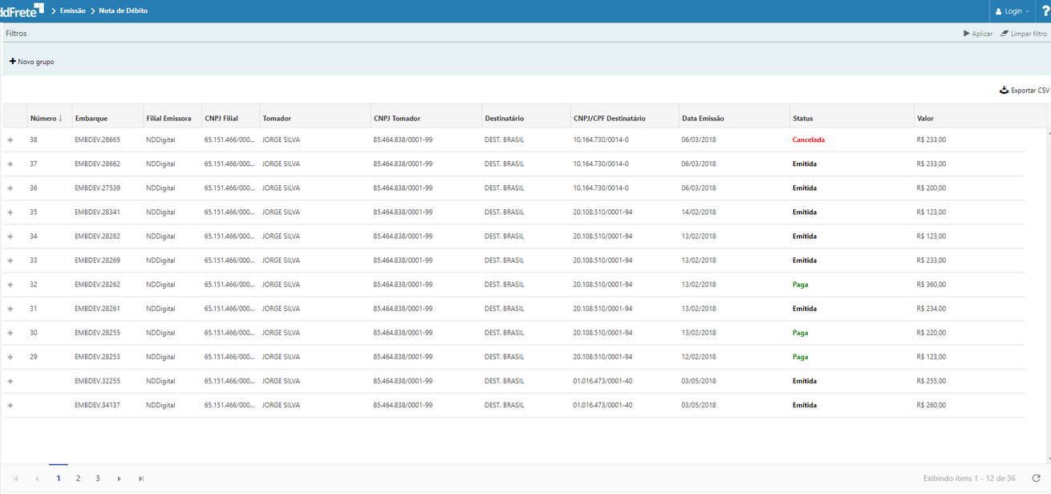
Task: Open the Emissão breadcrumb menu
Action: 72,11
